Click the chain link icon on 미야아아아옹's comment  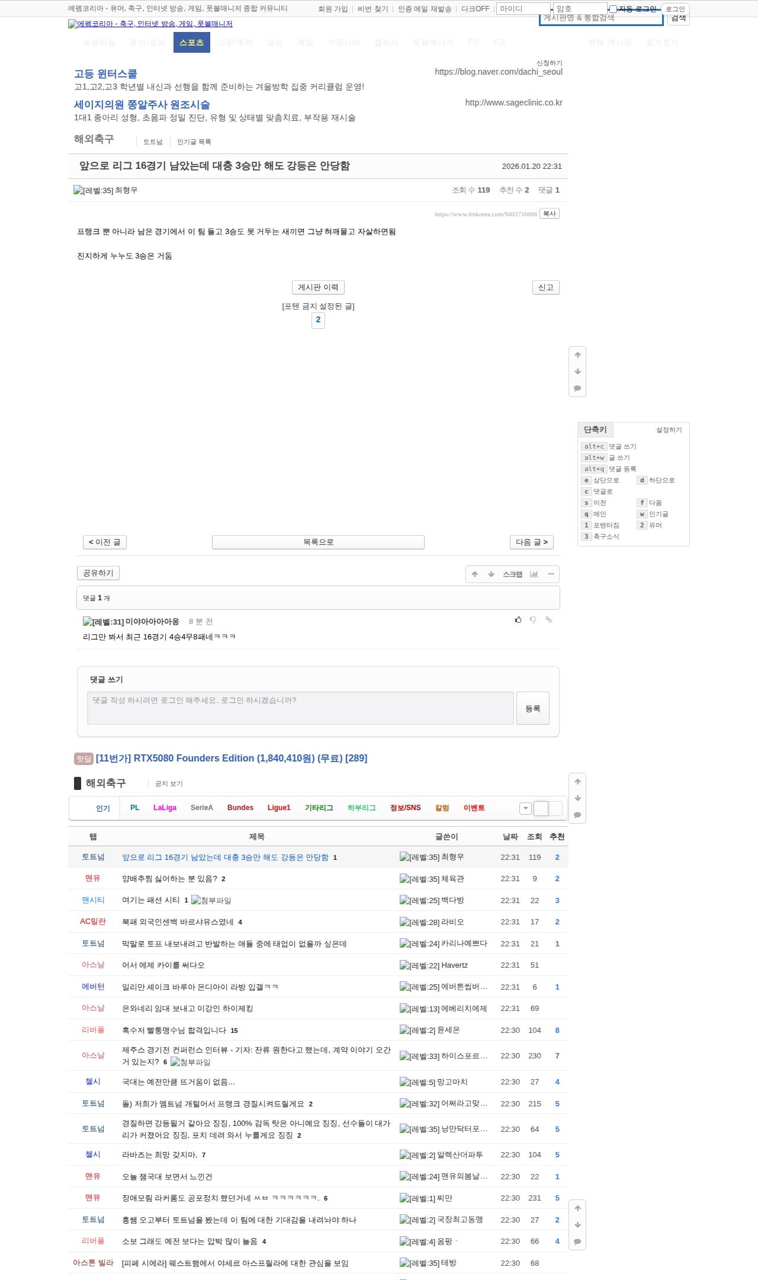pyautogui.click(x=549, y=620)
